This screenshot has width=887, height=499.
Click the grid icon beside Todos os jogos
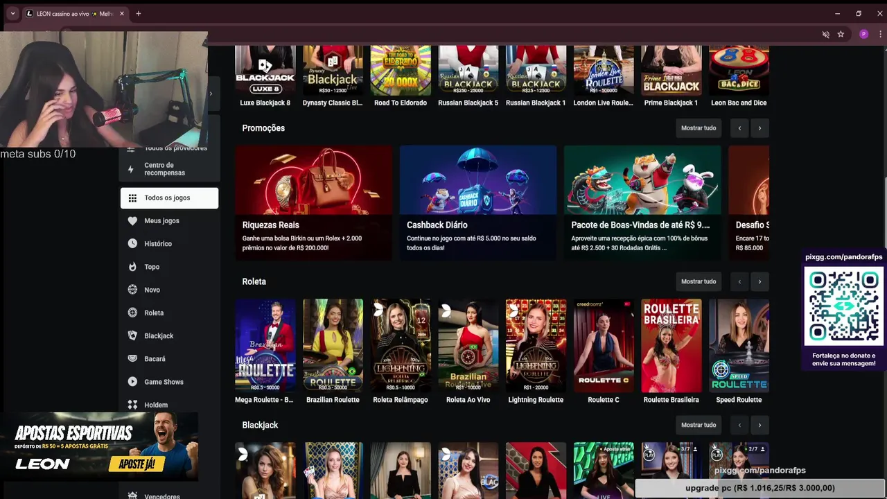click(132, 198)
